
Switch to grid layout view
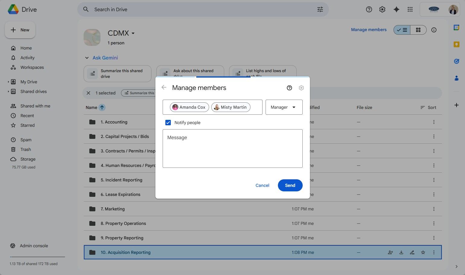click(x=418, y=30)
